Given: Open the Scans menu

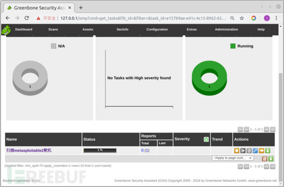Looking at the screenshot, I should click(x=53, y=29).
